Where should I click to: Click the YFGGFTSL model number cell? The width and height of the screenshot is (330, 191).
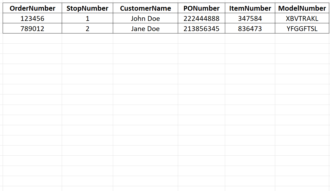302,29
